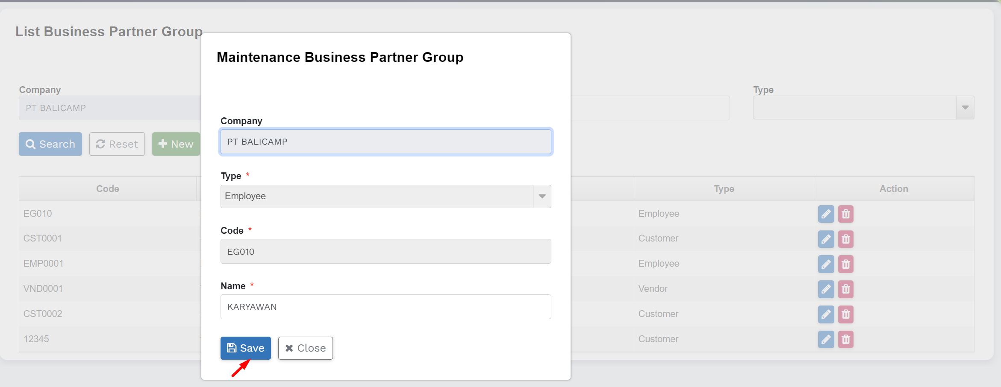Focus the Company field in the dialog
Image resolution: width=1001 pixels, height=387 pixels.
coord(386,142)
